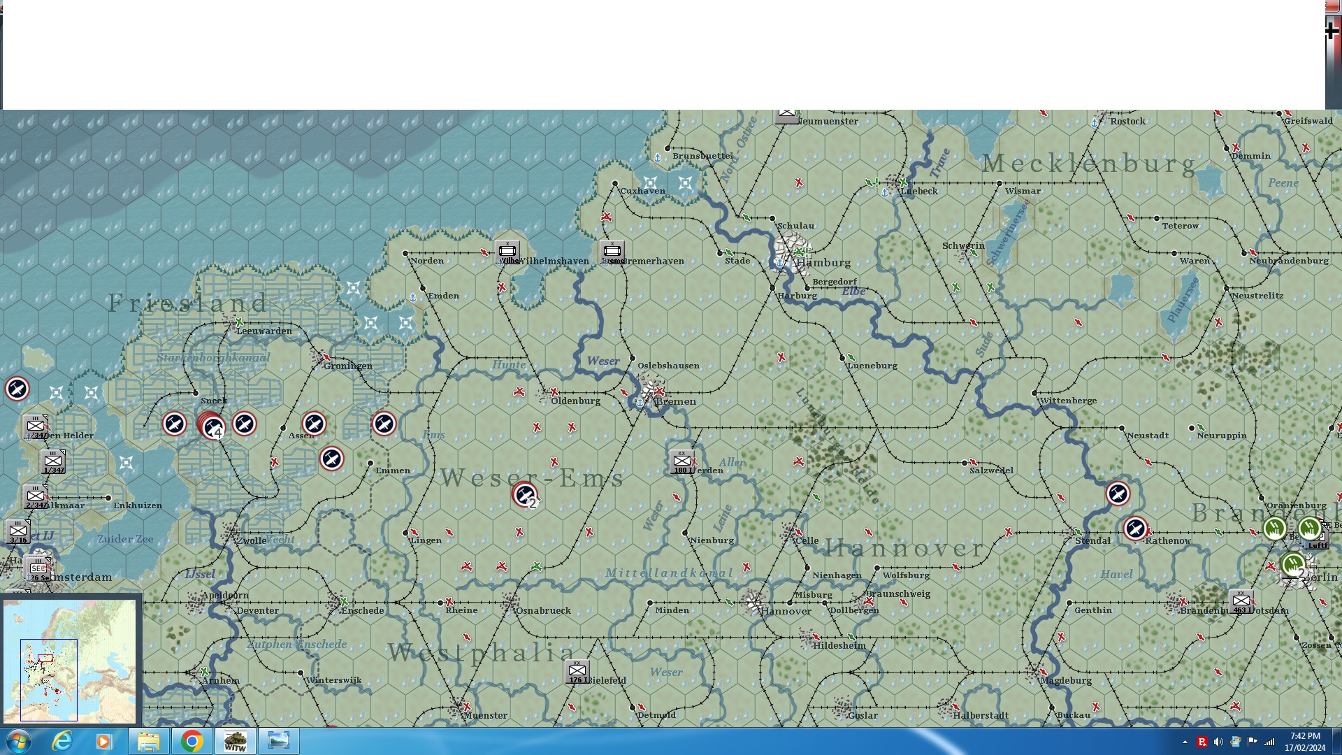
Task: Click the volume speaker tray icon
Action: pyautogui.click(x=1218, y=742)
